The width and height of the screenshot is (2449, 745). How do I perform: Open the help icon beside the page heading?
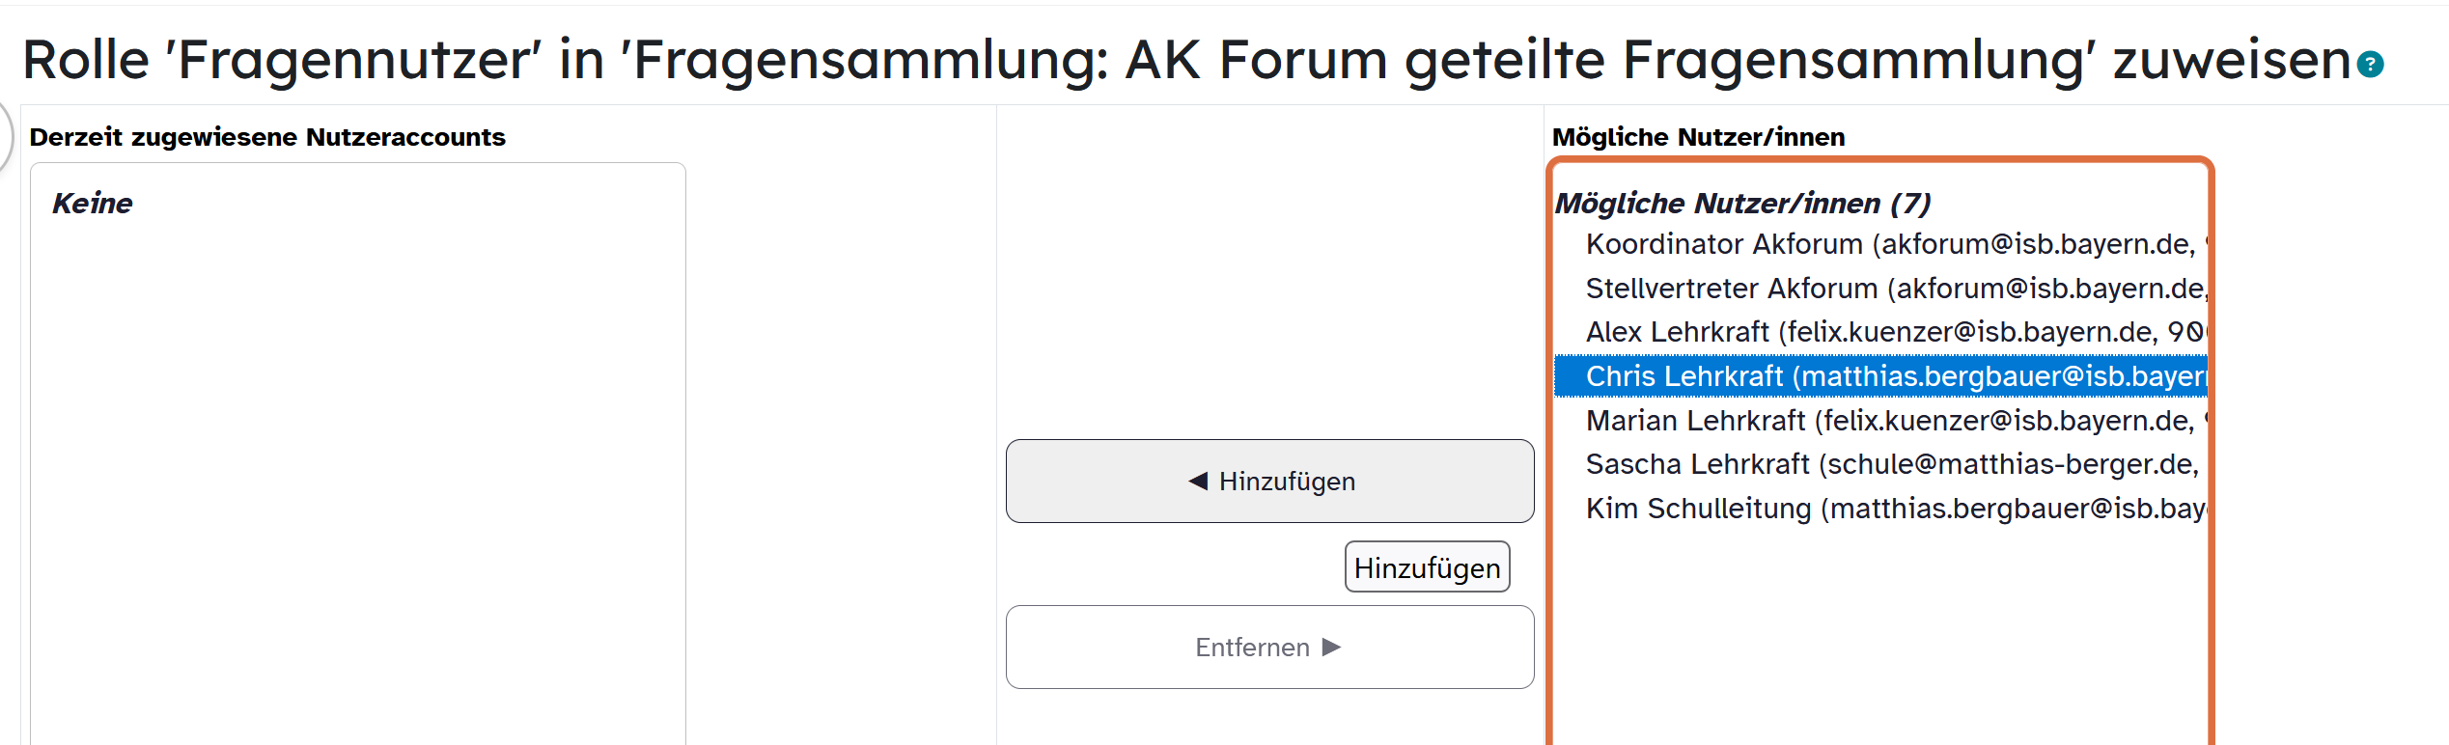[2370, 65]
